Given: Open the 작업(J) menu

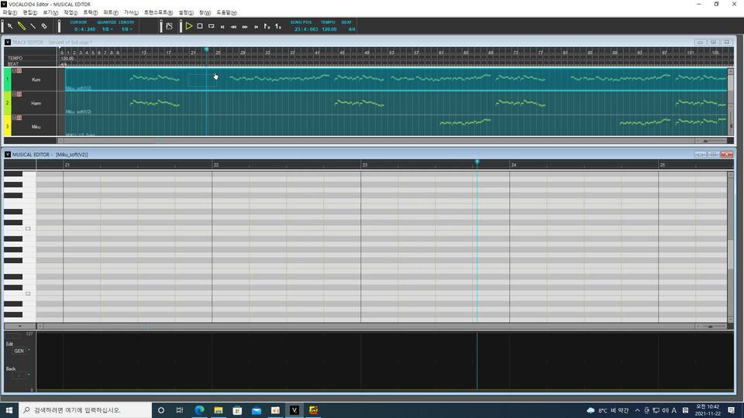Looking at the screenshot, I should coord(71,13).
